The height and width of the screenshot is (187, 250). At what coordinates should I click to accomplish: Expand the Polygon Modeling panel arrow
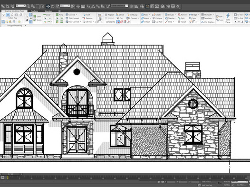[x=26, y=26]
